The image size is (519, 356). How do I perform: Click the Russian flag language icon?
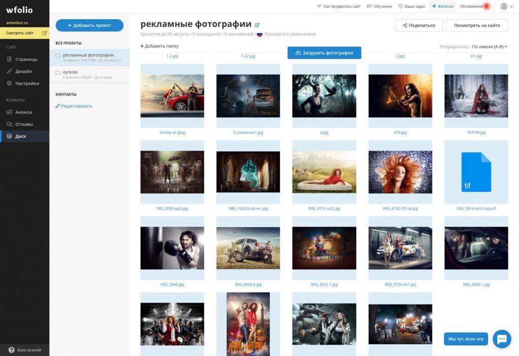(259, 34)
